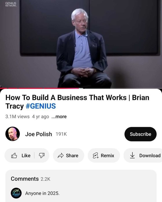Screen dimensions: 162x202
Task: Tap the thumbs-up Like icon
Action: click(14, 156)
